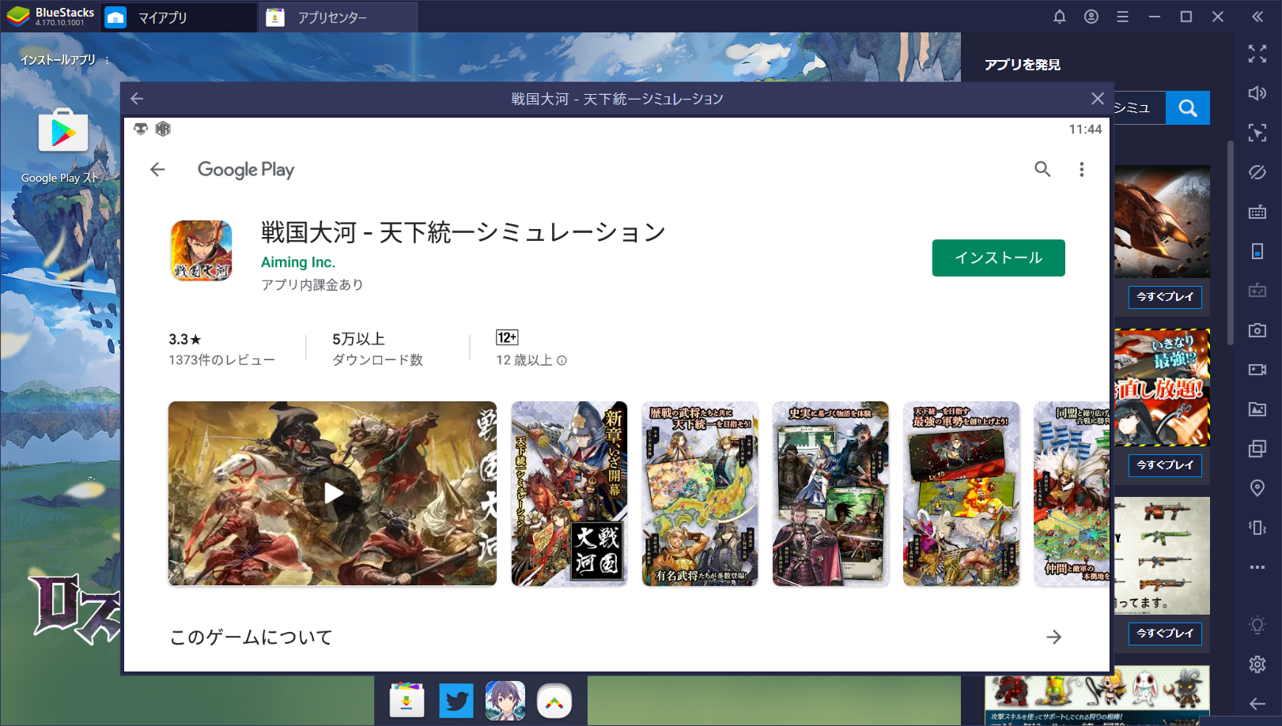Click the right panel scrollbar
This screenshot has width=1282, height=726.
1231,243
